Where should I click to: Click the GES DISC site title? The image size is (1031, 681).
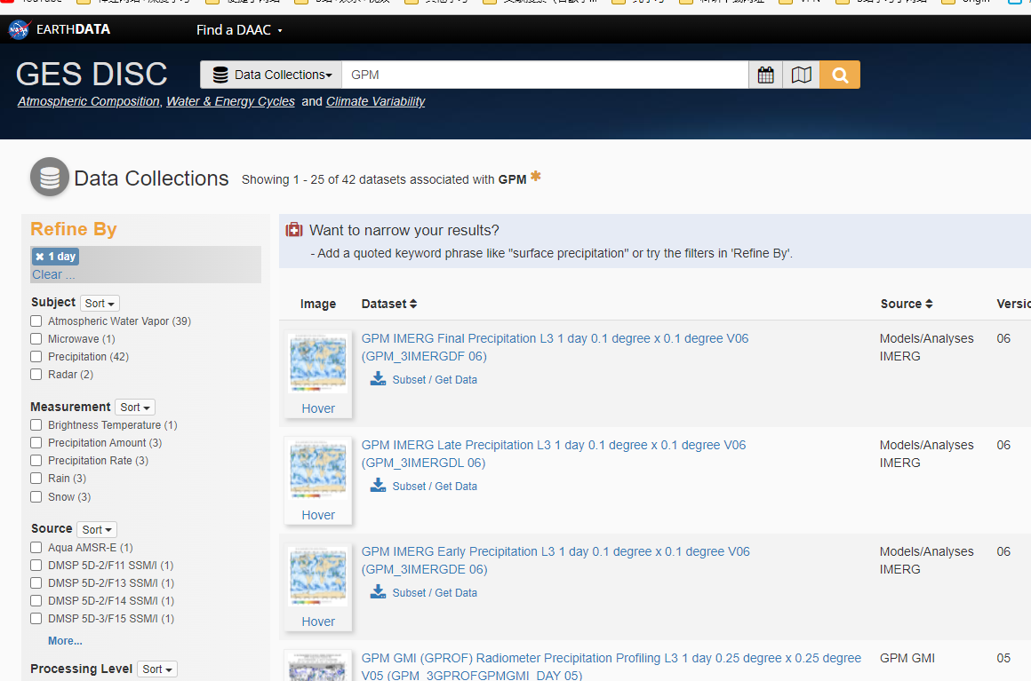tap(92, 74)
